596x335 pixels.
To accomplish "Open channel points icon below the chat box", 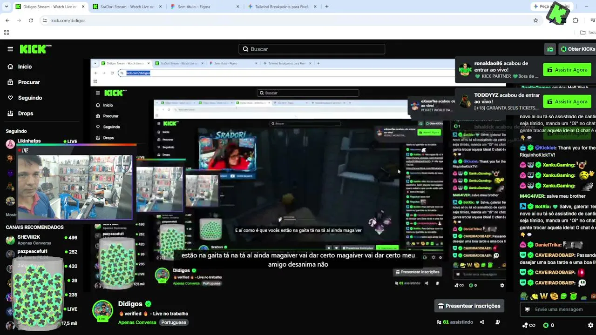I will [529, 325].
